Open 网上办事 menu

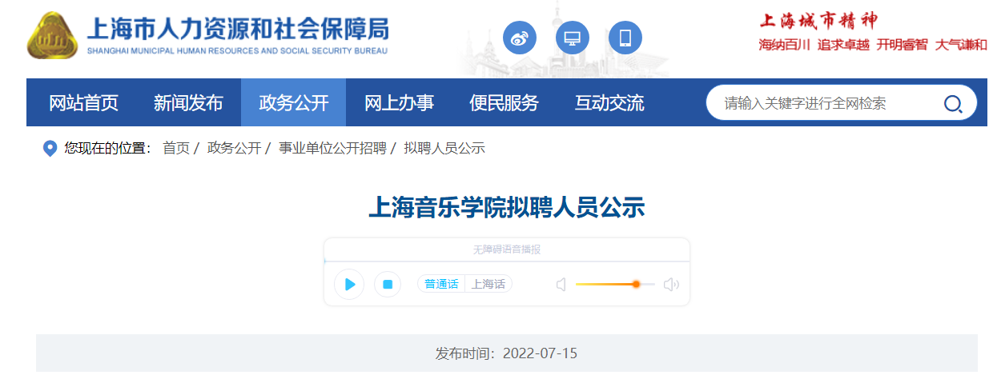(399, 102)
